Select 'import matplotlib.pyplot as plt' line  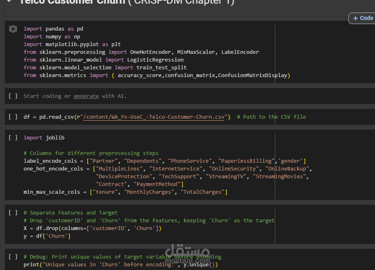coord(72,44)
